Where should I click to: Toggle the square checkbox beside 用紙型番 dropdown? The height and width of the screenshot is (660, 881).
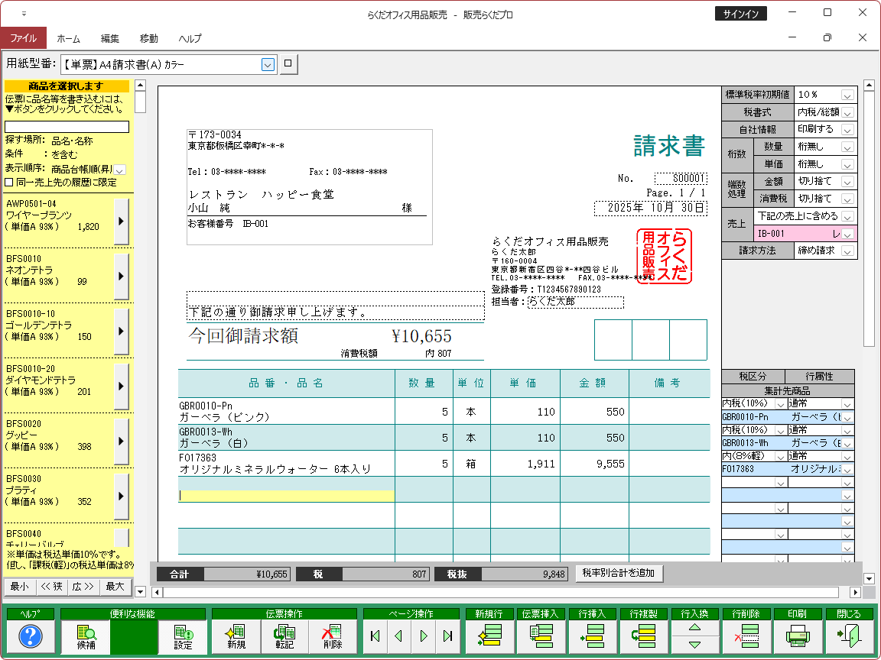[288, 64]
